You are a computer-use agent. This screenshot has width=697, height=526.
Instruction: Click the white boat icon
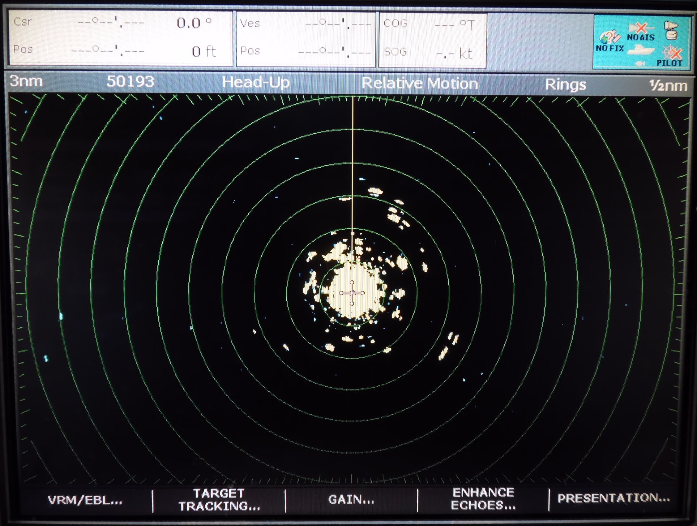coord(641,50)
